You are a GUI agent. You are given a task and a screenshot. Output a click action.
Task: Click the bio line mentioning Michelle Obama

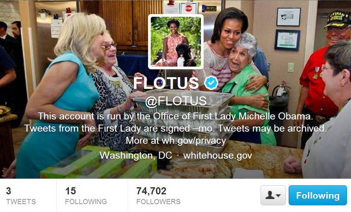[x=175, y=116]
